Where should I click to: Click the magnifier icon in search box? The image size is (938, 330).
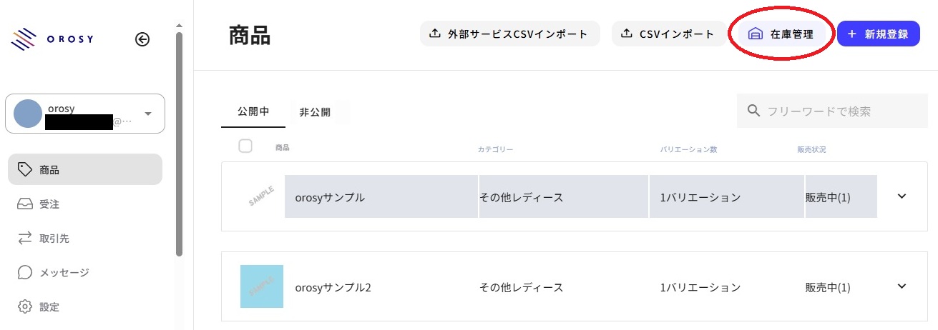(x=753, y=111)
